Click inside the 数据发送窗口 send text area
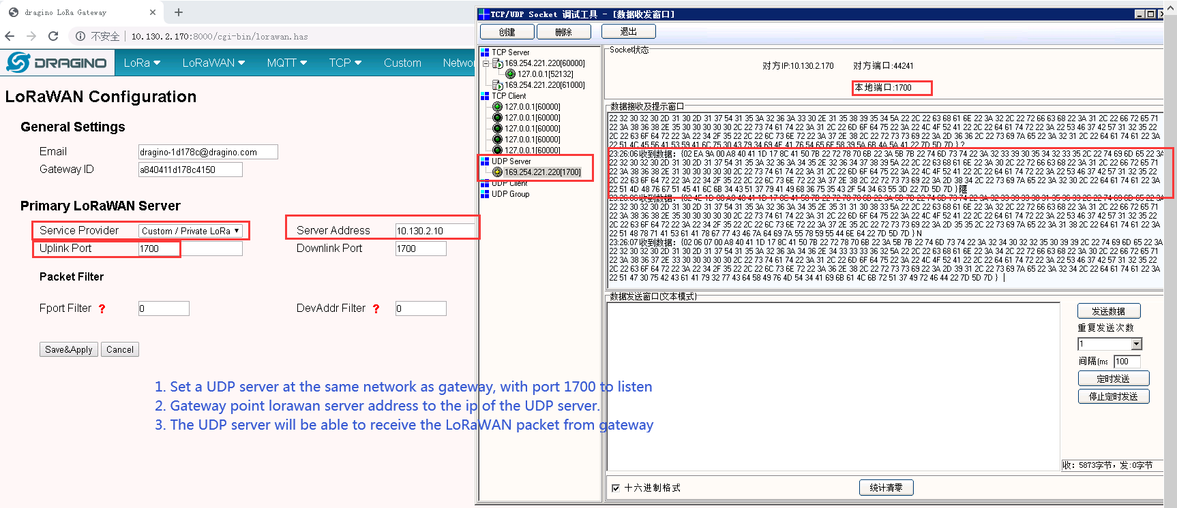This screenshot has height=508, width=1177. (833, 385)
